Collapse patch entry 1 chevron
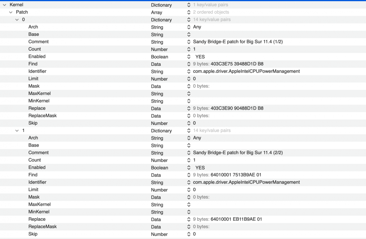This screenshot has height=239, width=366. tap(17, 131)
